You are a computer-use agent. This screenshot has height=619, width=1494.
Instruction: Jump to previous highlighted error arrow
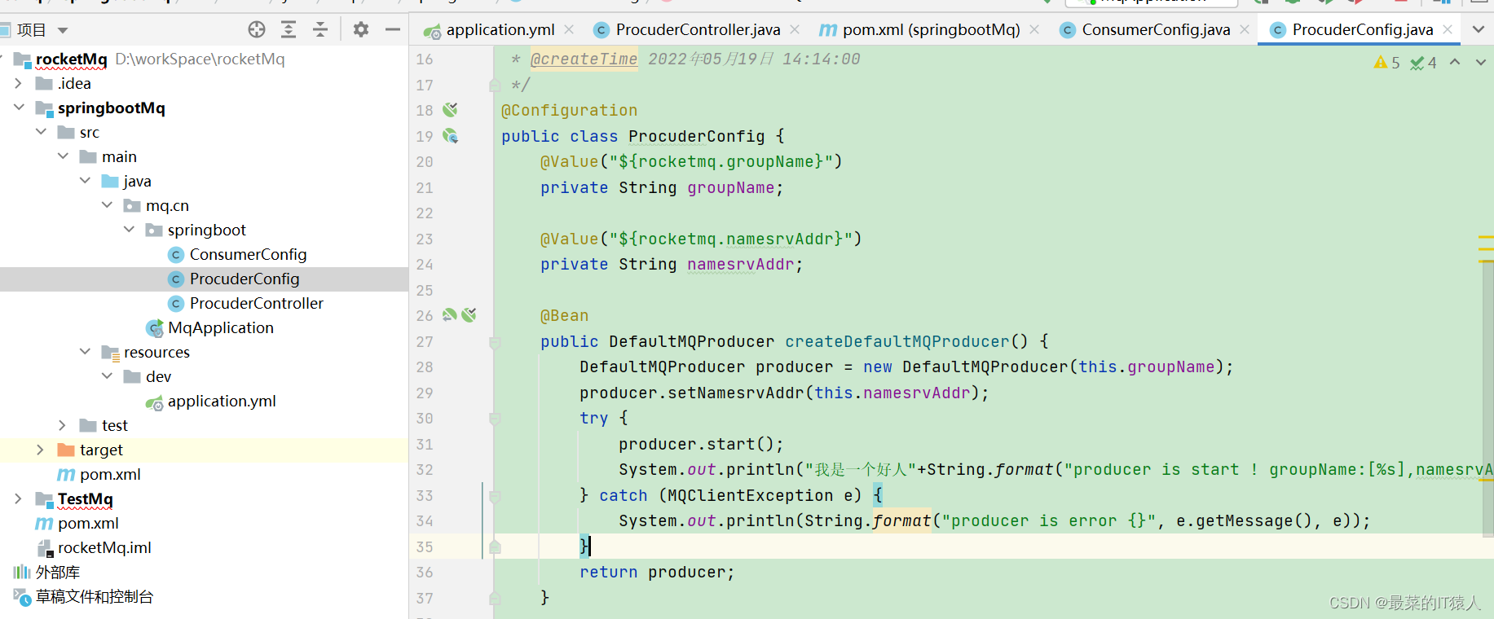pyautogui.click(x=1455, y=63)
